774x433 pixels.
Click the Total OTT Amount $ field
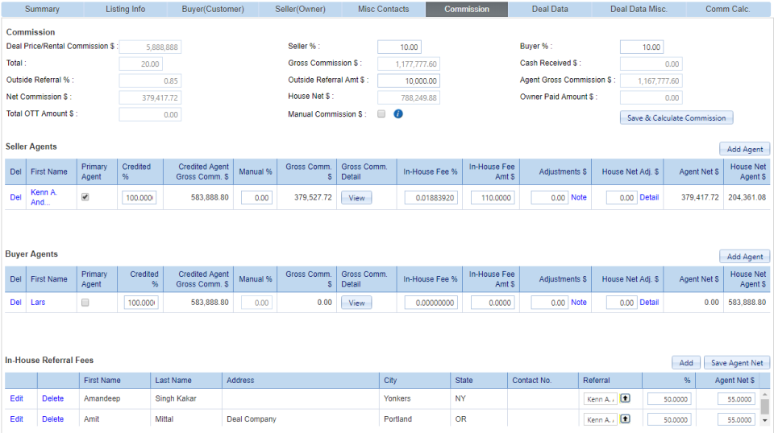(x=150, y=114)
